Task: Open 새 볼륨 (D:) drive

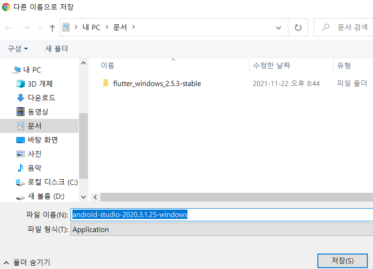Action: 46,196
